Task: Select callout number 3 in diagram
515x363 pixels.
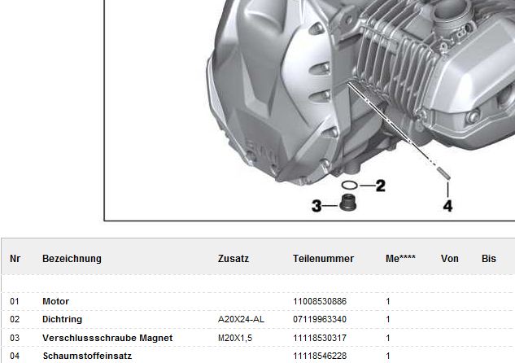Action: click(x=317, y=207)
